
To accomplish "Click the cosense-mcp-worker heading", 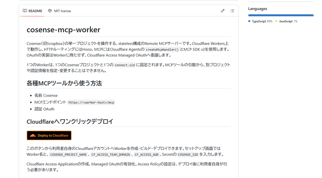I will (x=63, y=30).
